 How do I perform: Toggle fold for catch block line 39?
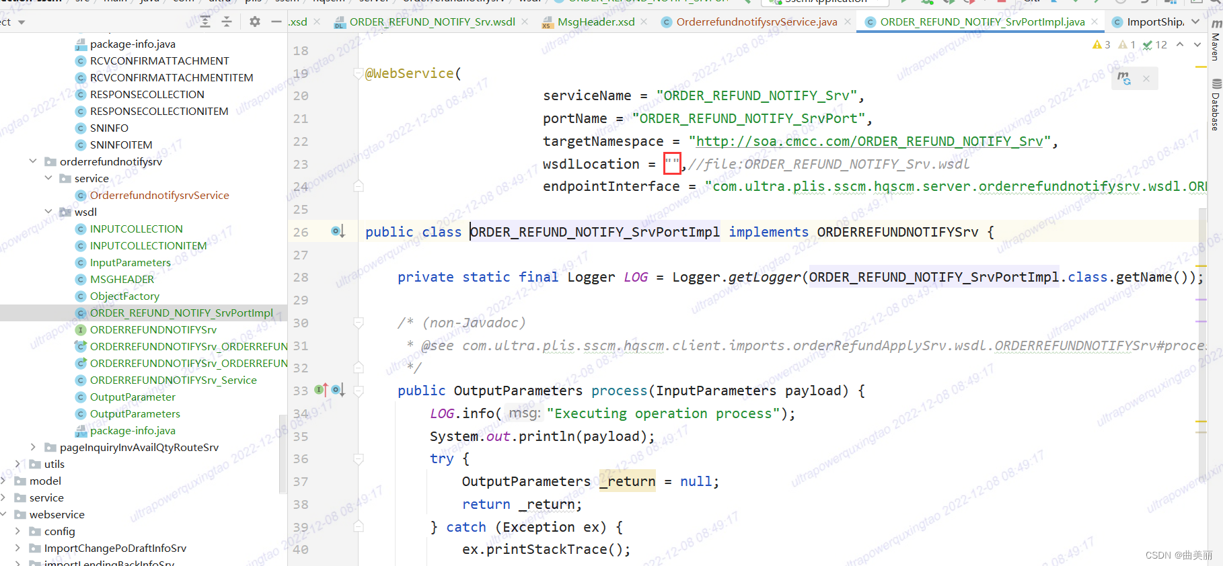(x=359, y=526)
